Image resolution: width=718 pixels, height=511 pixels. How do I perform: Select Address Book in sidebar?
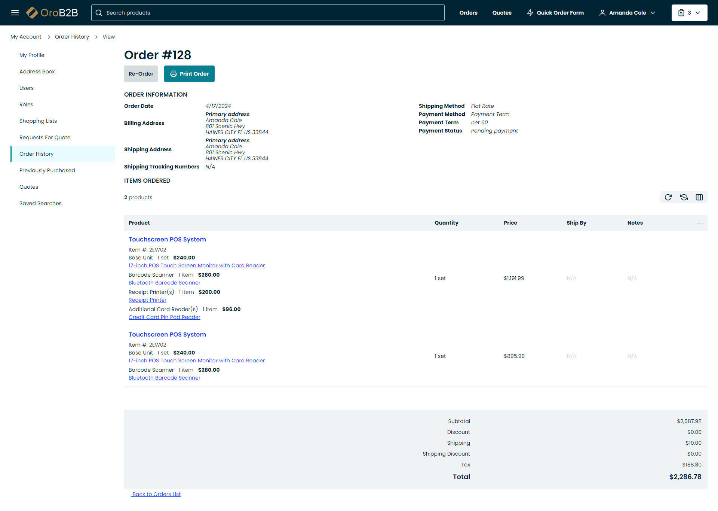coord(37,72)
